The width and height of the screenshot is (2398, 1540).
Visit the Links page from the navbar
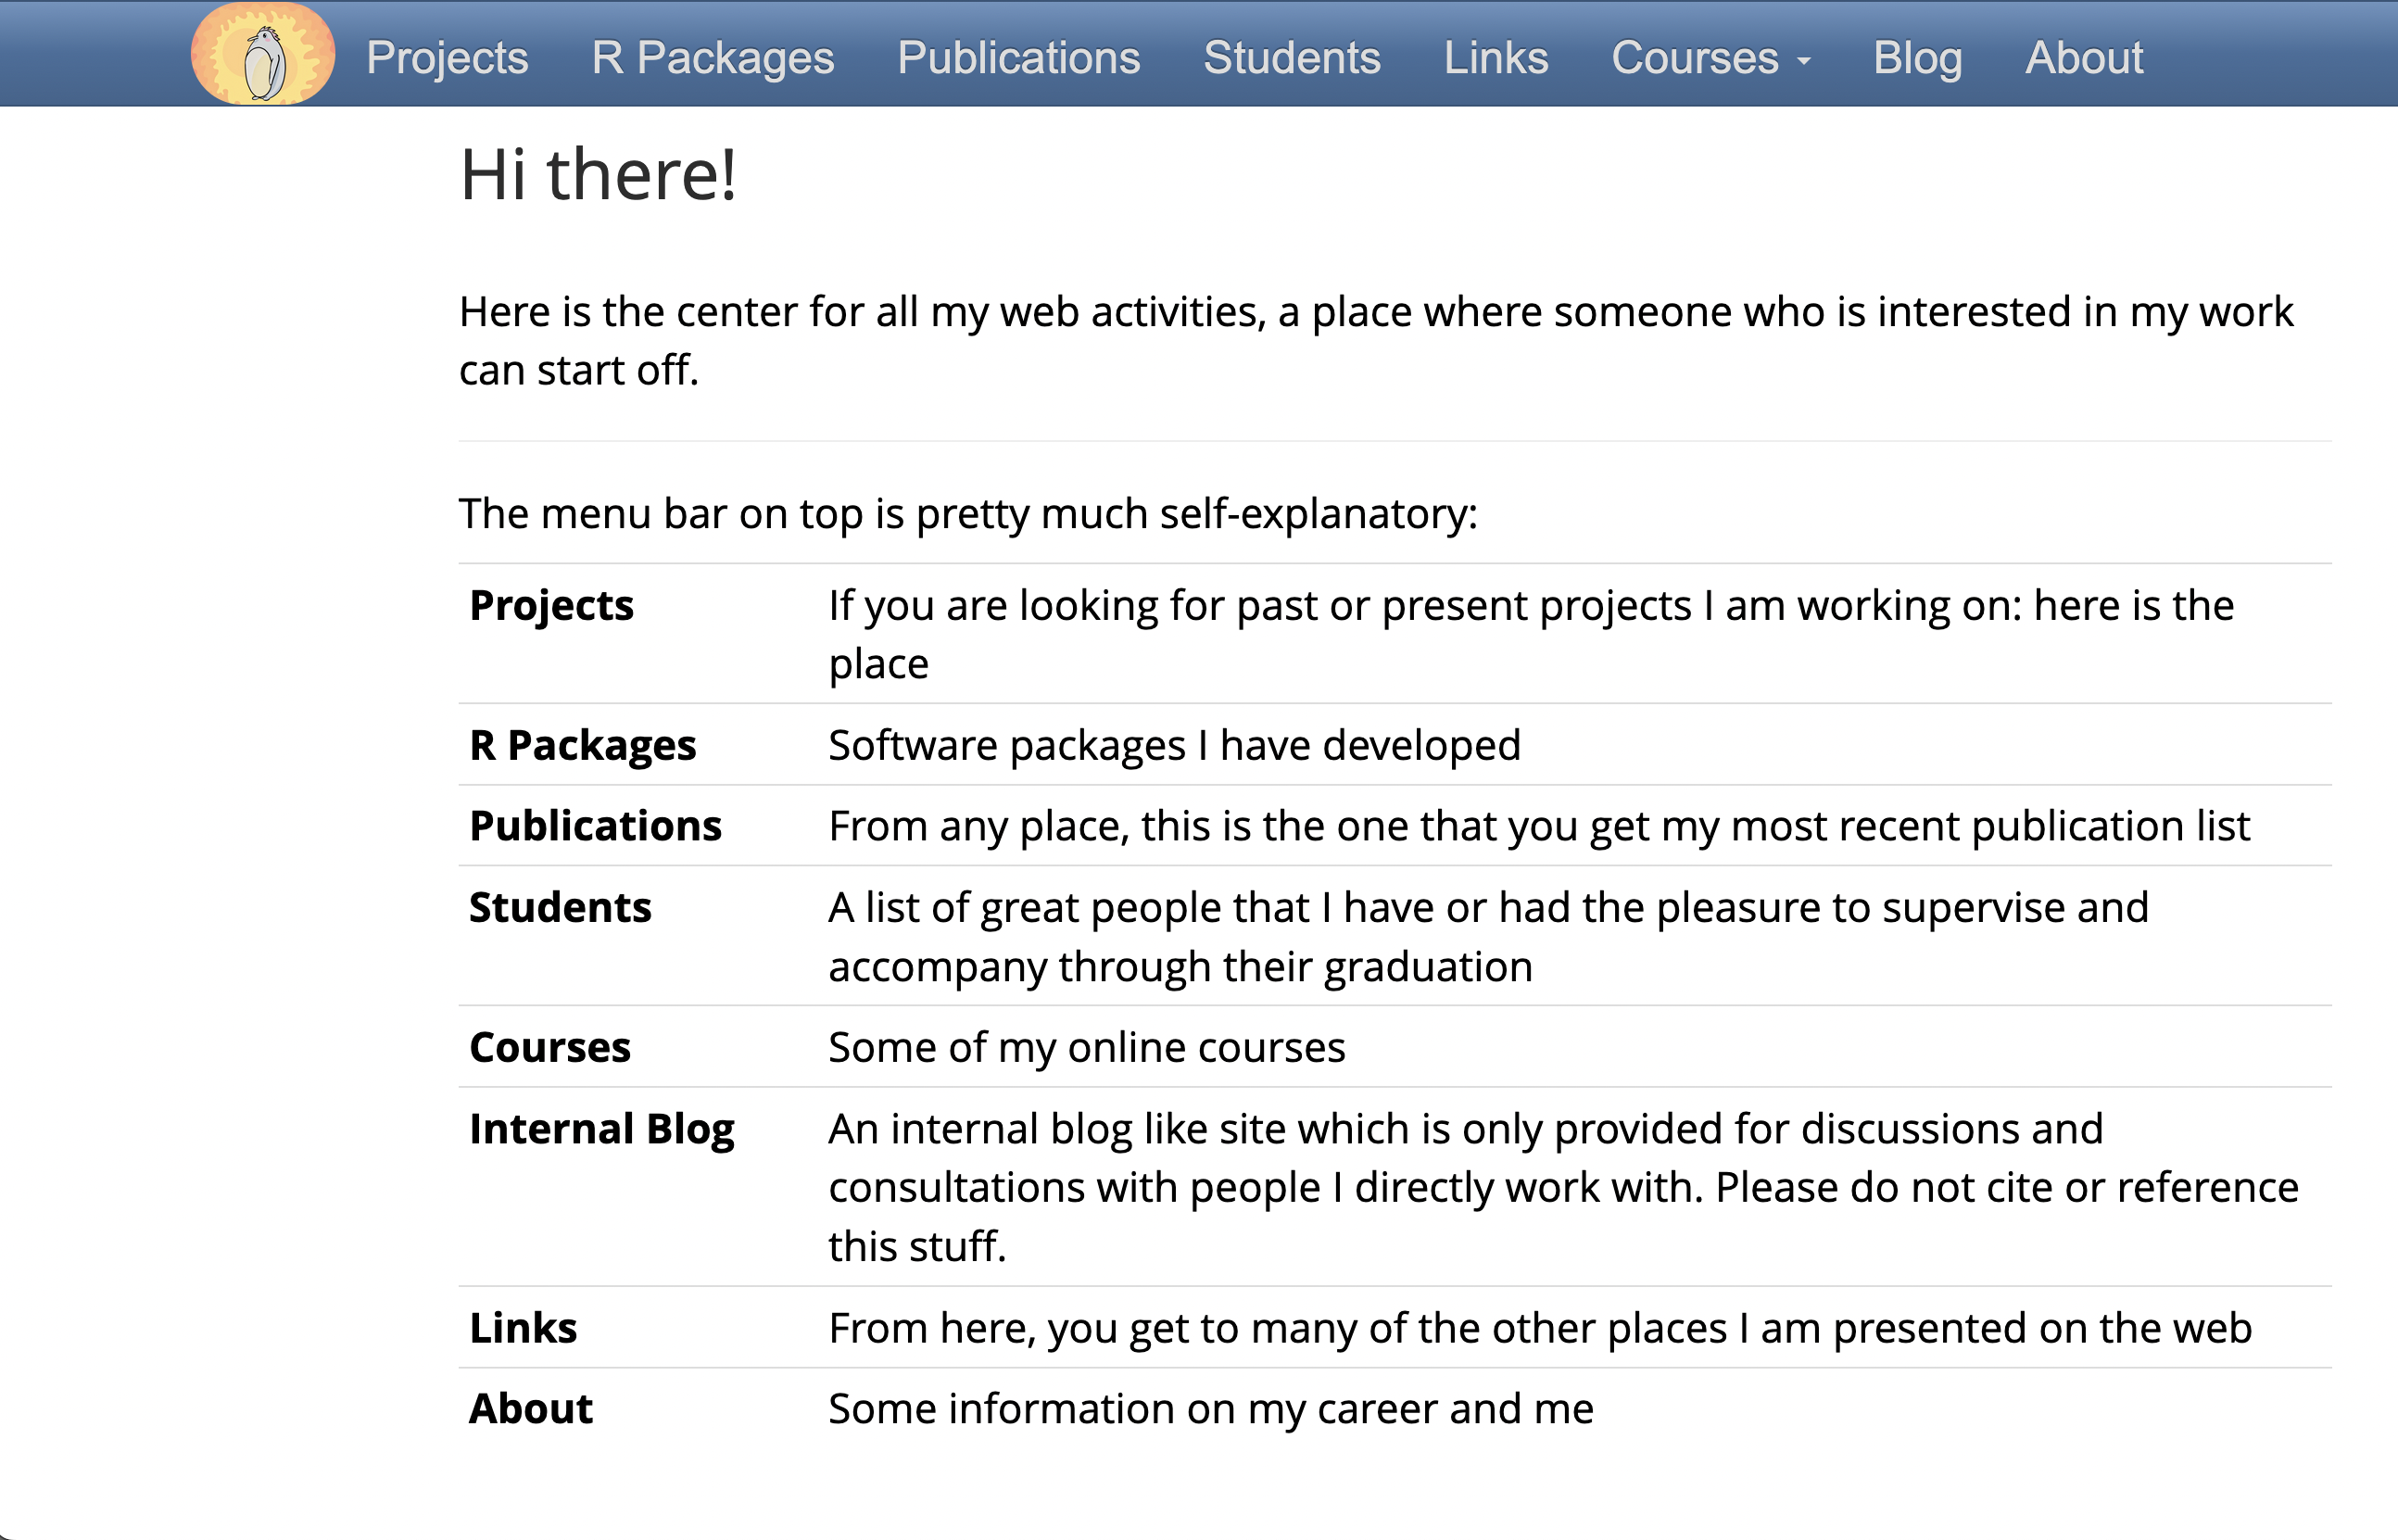tap(1495, 58)
